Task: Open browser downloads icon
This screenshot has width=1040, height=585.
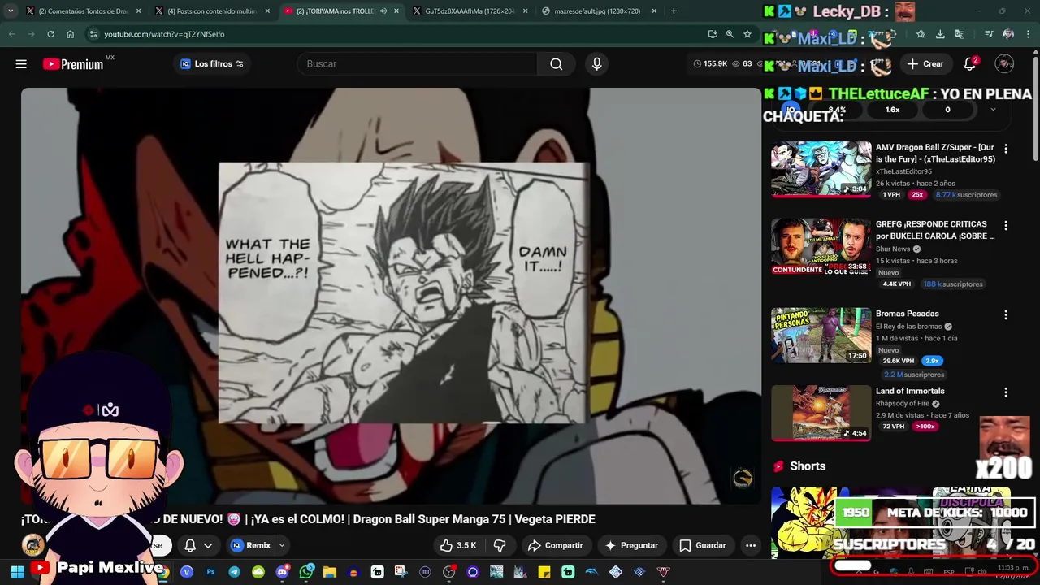Action: (x=940, y=34)
